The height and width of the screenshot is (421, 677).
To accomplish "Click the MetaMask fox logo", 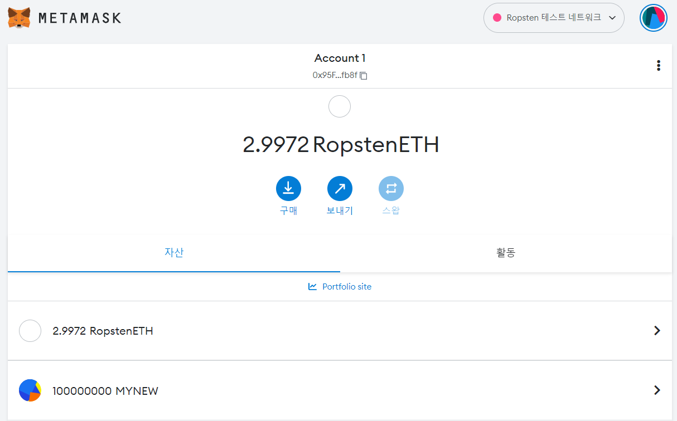I will (x=19, y=18).
